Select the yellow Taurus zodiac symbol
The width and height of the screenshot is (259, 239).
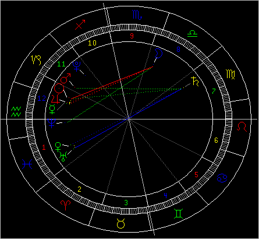pos(120,223)
